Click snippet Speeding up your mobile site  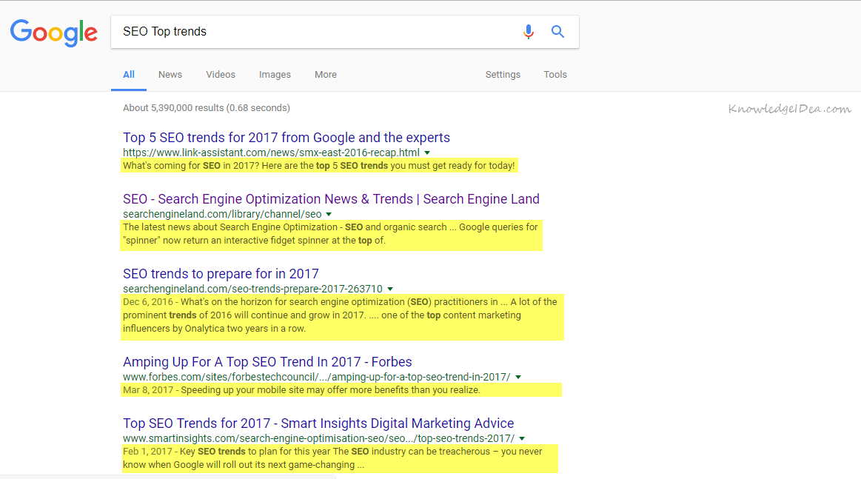[301, 390]
